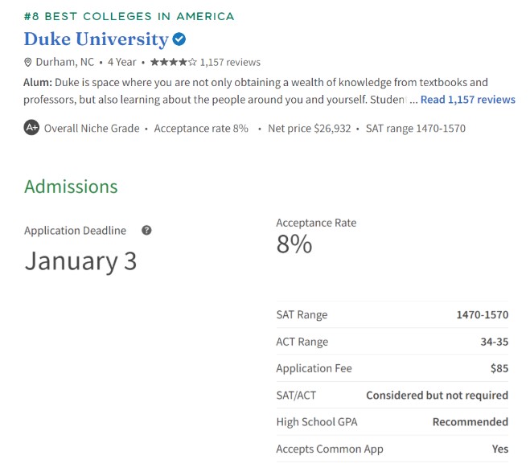Open the Application Deadline help question mark

(x=146, y=231)
